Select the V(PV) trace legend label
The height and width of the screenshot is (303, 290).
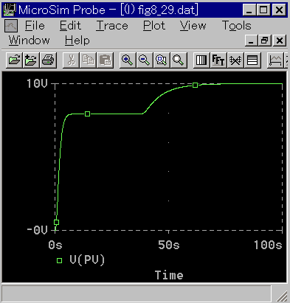tap(87, 260)
